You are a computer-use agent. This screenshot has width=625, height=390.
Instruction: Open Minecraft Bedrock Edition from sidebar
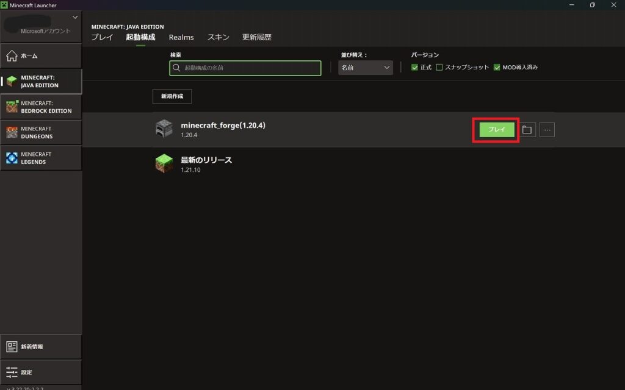pyautogui.click(x=41, y=107)
